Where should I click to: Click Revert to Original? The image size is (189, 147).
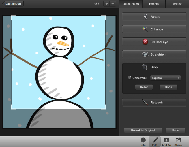click(x=143, y=130)
